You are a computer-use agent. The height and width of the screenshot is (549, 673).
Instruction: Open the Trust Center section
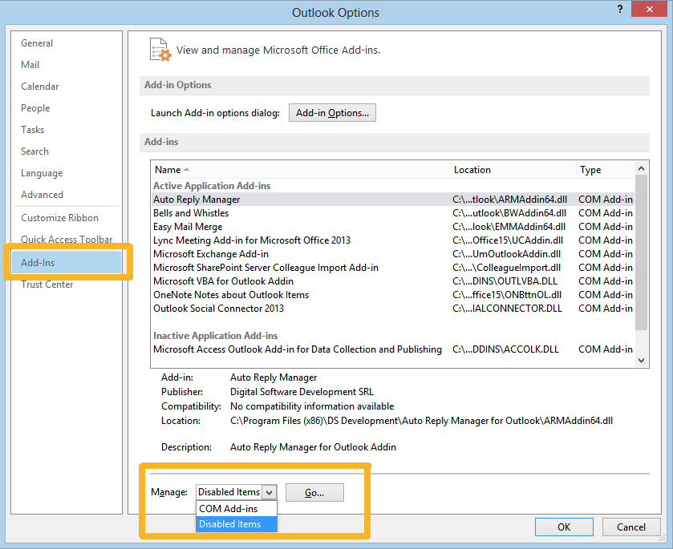(x=47, y=284)
